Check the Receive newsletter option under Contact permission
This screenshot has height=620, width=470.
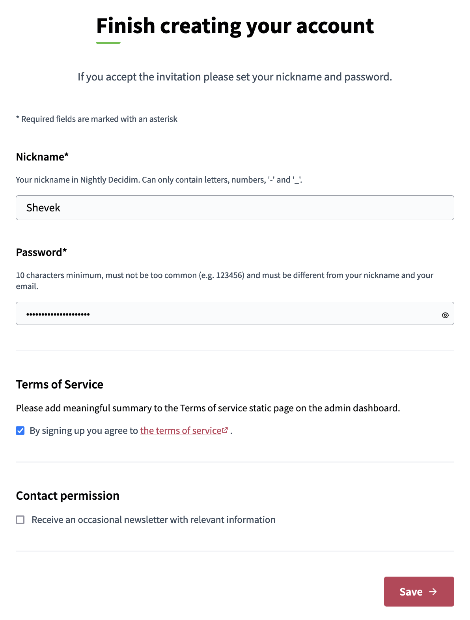coord(20,520)
